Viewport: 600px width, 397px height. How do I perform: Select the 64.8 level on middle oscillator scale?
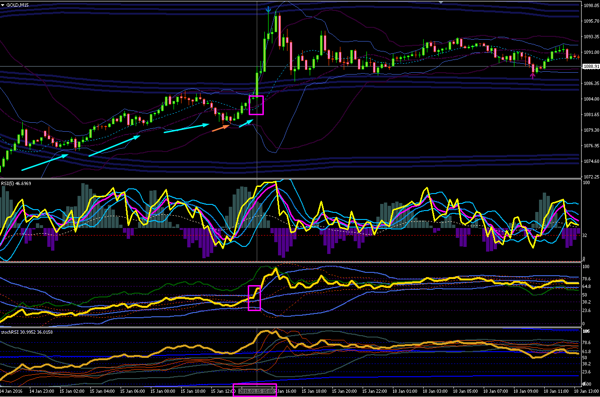587,287
